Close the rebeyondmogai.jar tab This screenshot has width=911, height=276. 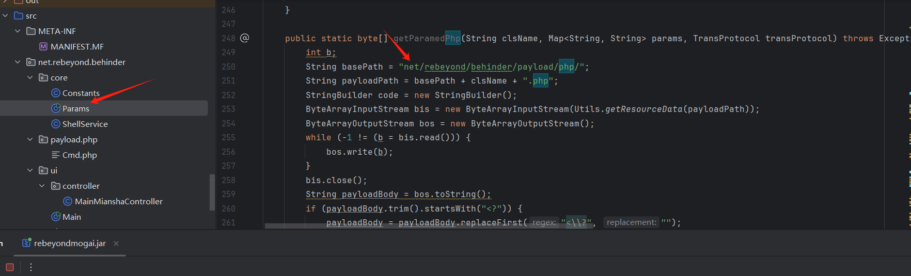pos(116,243)
